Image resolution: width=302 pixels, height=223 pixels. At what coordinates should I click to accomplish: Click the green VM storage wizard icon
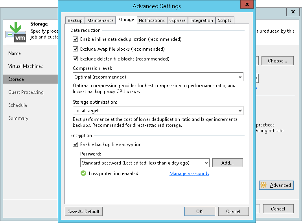point(16,32)
